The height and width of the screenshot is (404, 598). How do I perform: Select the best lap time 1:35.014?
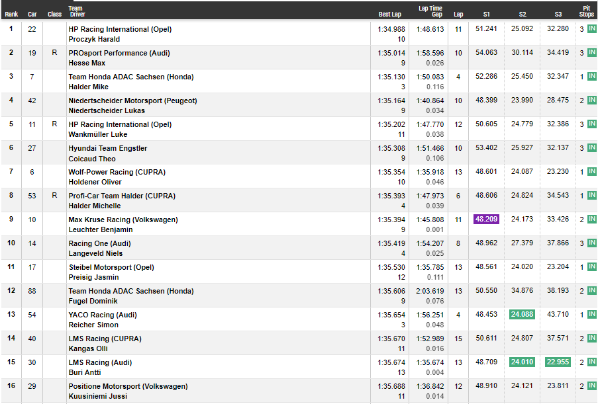pyautogui.click(x=391, y=53)
